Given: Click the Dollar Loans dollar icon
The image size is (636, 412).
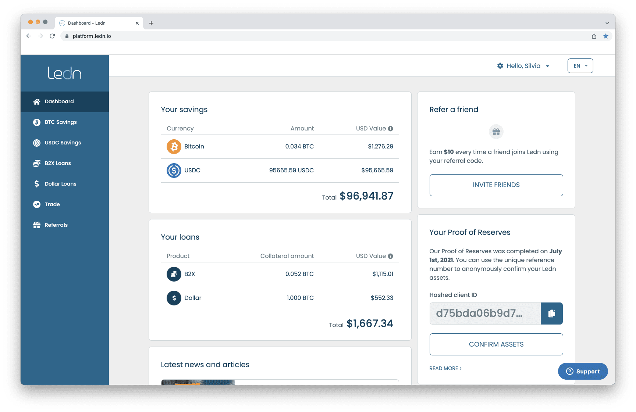Looking at the screenshot, I should pyautogui.click(x=37, y=184).
